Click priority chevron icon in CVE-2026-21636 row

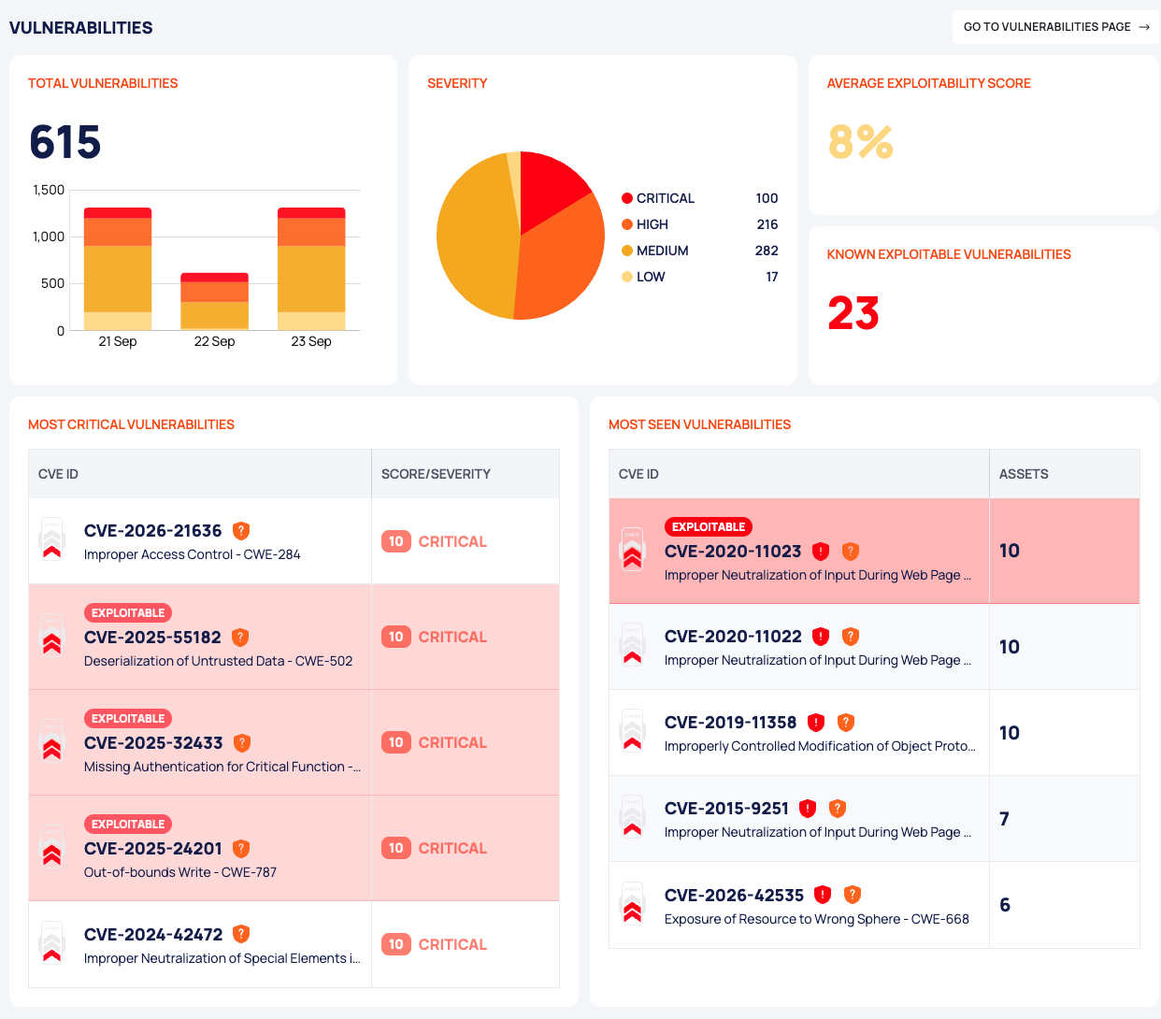pyautogui.click(x=52, y=540)
